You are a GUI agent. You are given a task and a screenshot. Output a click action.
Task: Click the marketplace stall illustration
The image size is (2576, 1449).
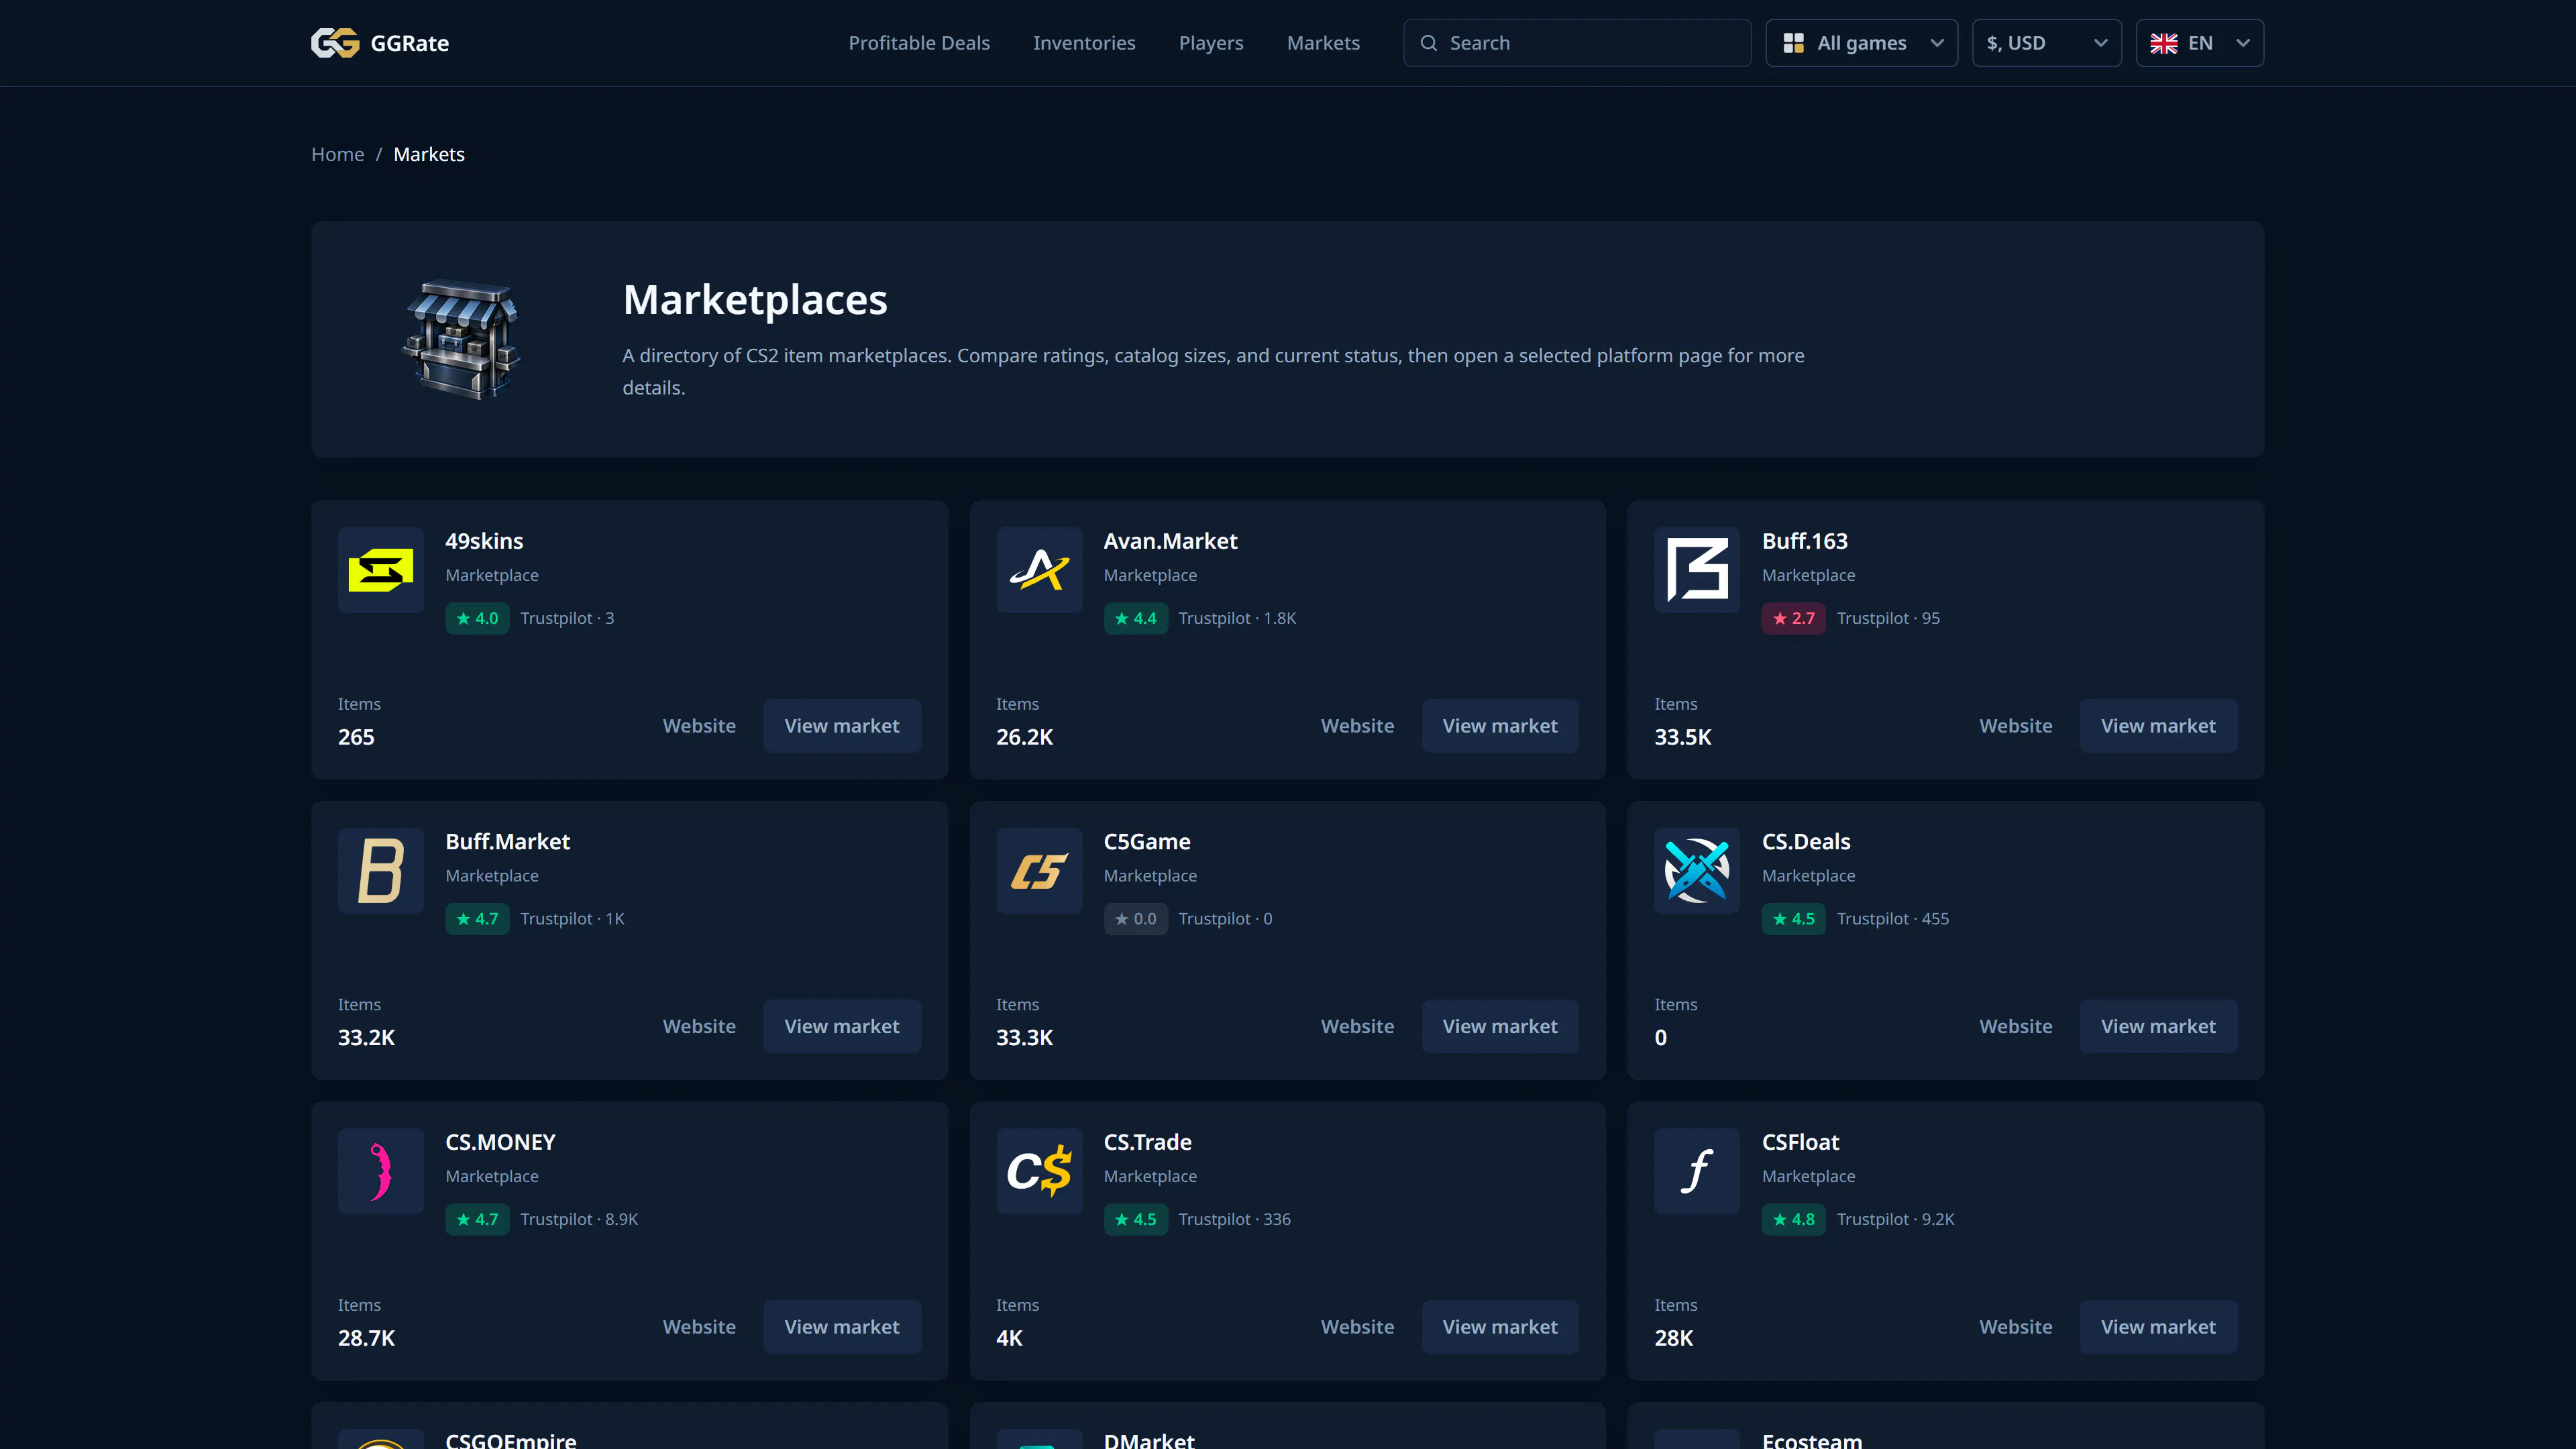click(462, 339)
